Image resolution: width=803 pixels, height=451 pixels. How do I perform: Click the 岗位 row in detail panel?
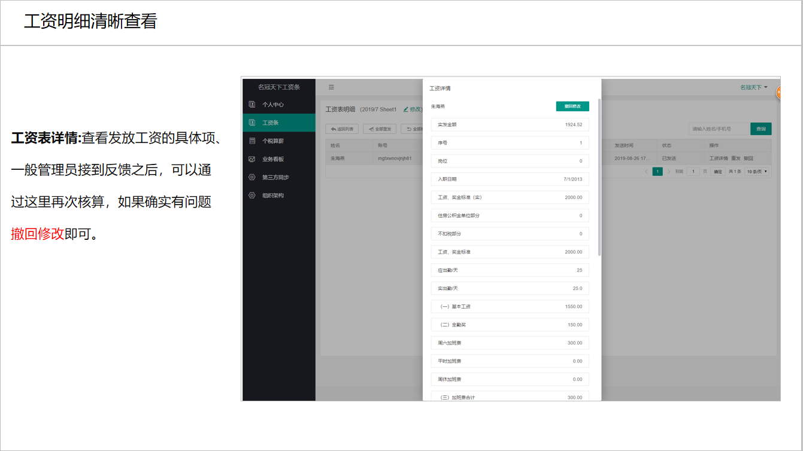pos(510,161)
